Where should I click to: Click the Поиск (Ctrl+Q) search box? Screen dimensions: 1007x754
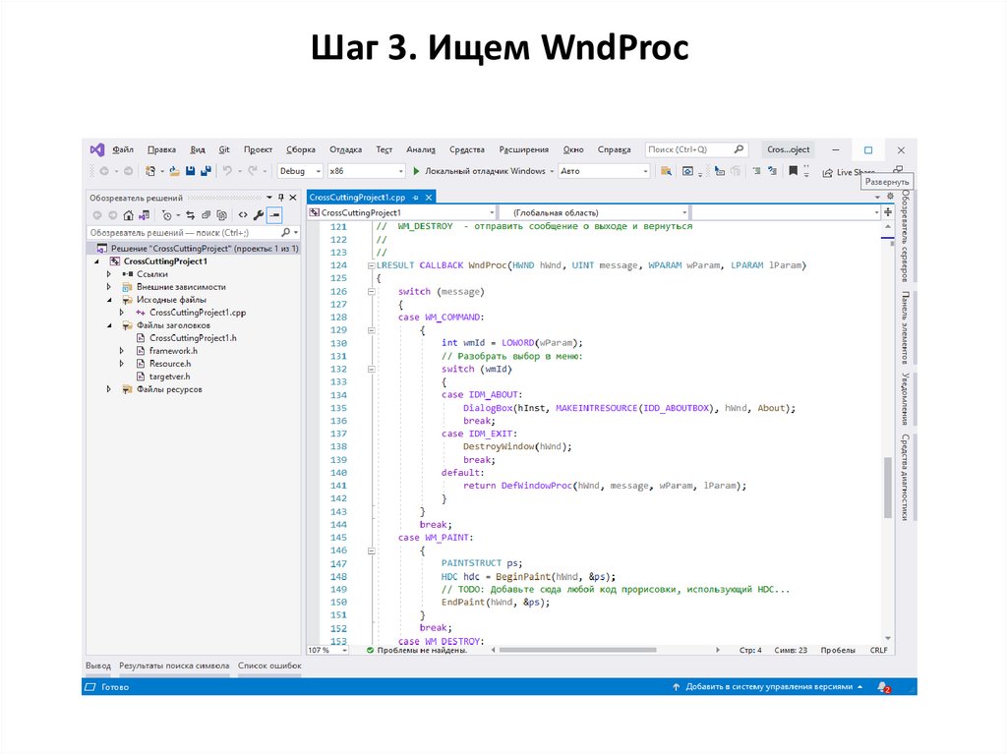click(697, 149)
